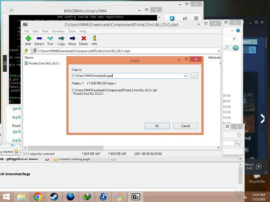The height and width of the screenshot is (202, 270).
Task: Maximize the Copy dialog
Action: click(x=186, y=59)
